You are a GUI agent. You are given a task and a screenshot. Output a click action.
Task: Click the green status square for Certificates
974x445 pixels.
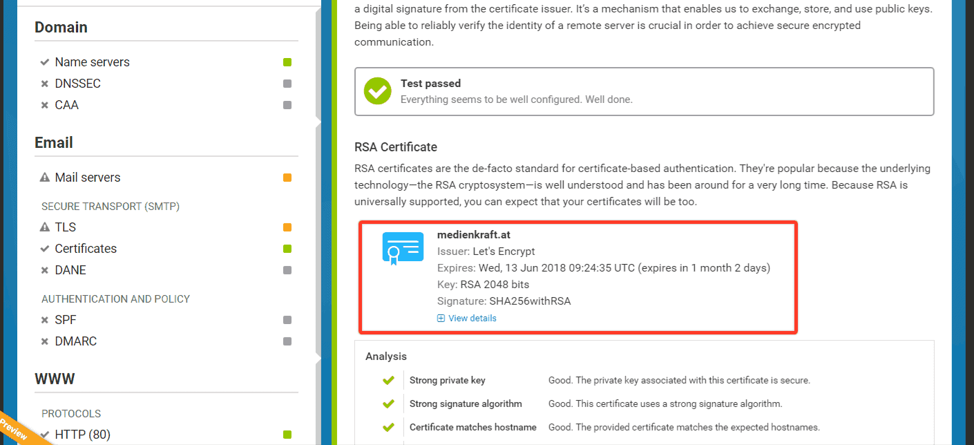tap(287, 249)
